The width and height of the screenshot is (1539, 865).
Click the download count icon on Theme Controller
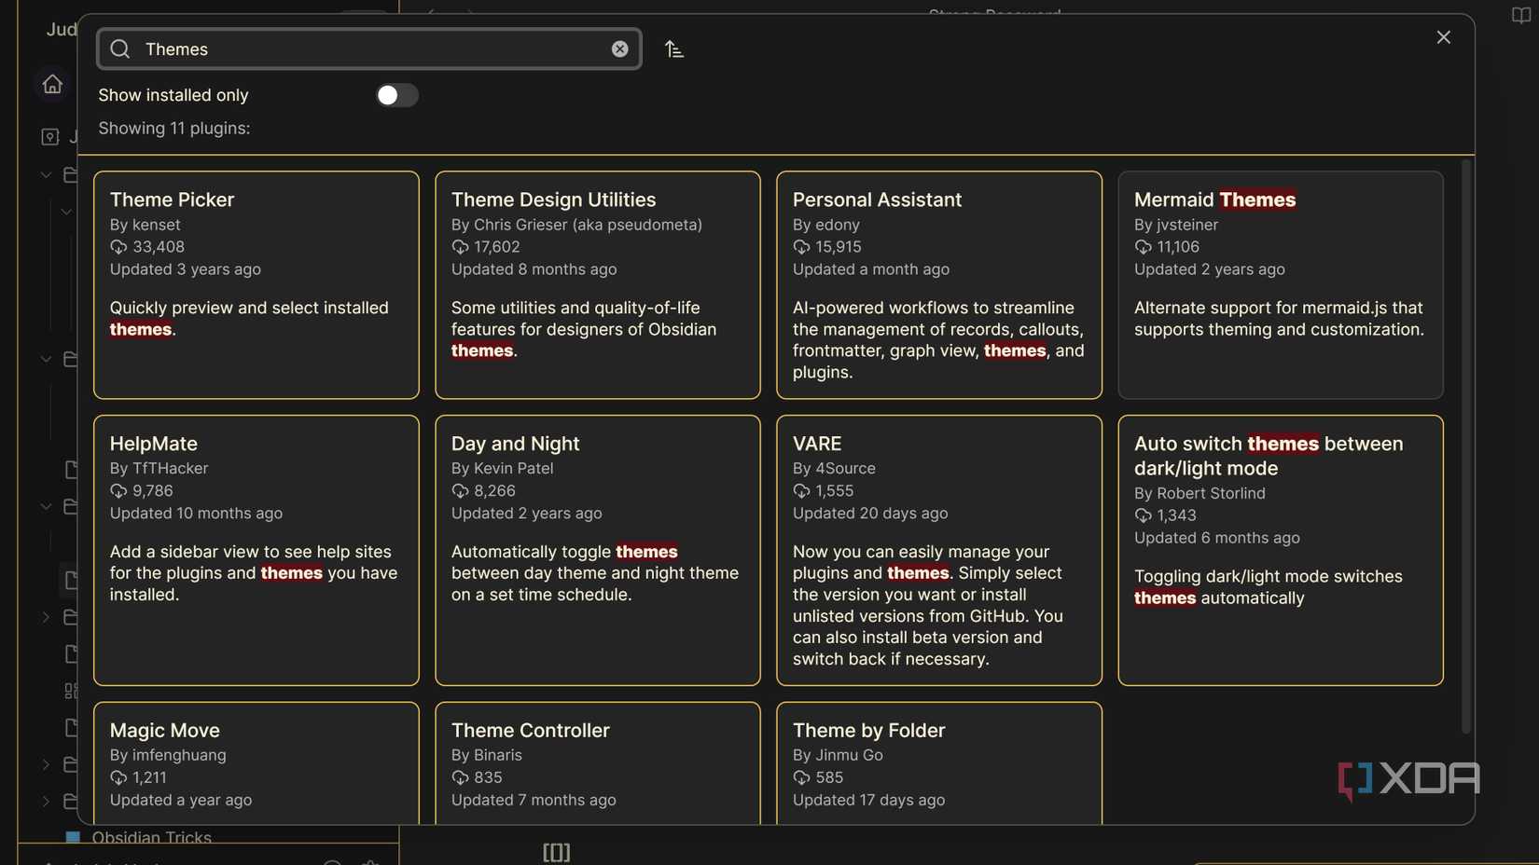point(460,777)
